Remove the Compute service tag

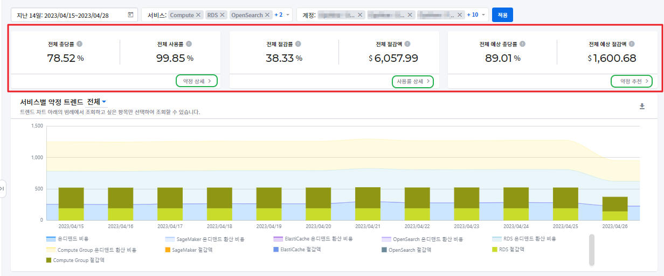(x=198, y=15)
